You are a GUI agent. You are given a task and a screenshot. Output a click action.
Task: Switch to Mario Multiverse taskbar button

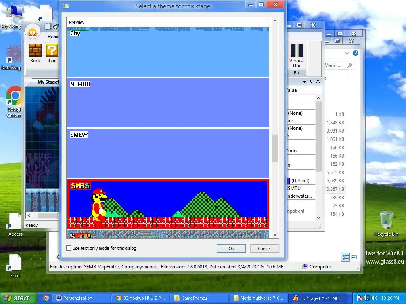click(x=259, y=298)
